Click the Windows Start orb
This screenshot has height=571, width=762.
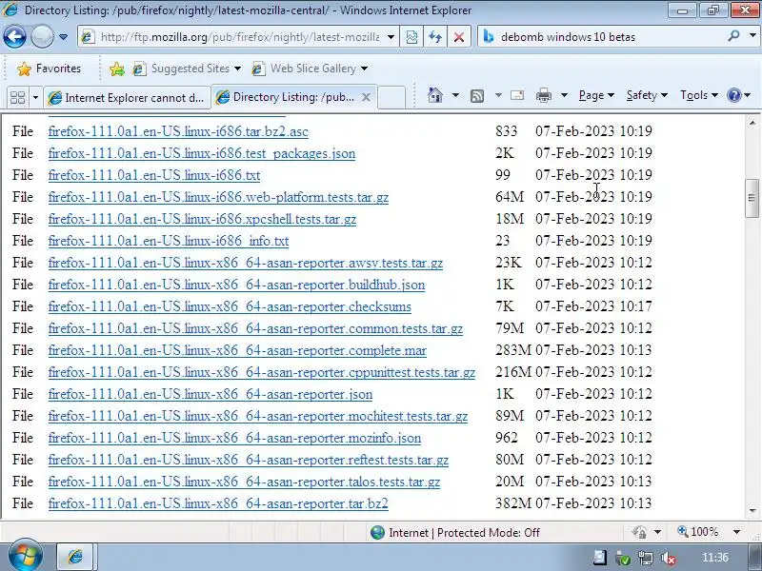25,555
